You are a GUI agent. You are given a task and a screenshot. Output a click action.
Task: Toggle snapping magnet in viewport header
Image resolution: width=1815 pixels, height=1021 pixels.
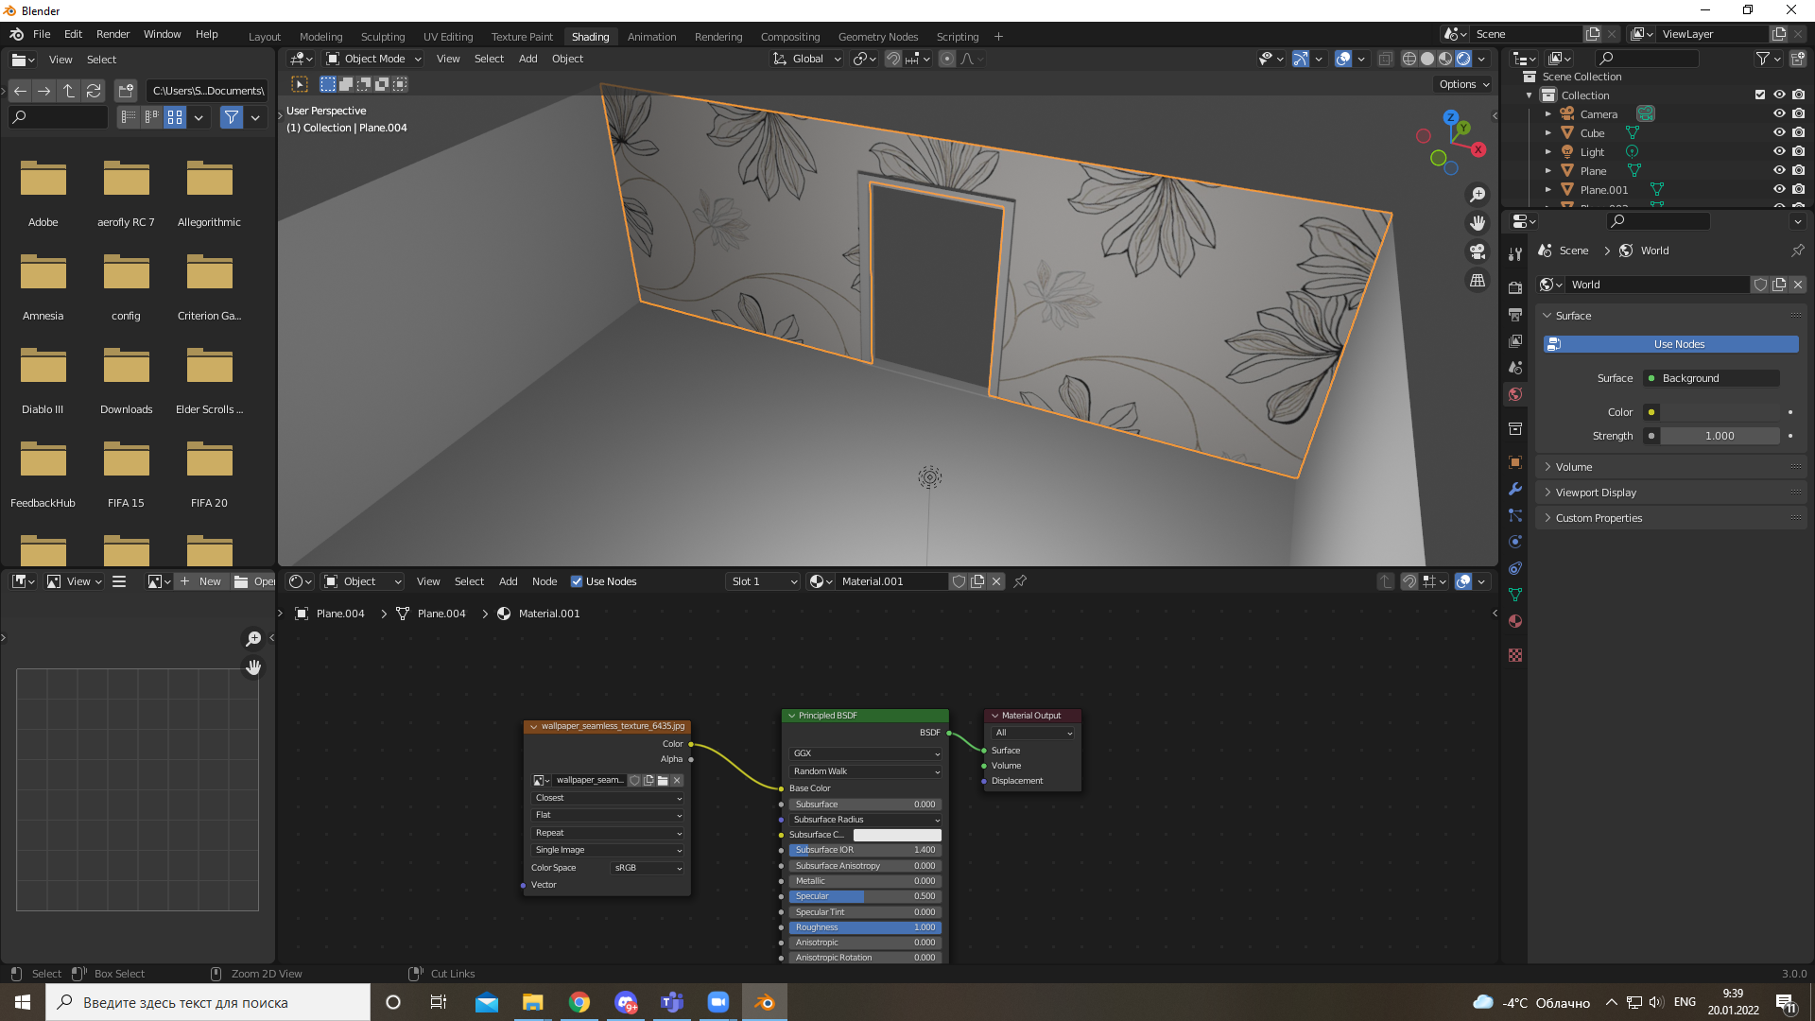tap(893, 59)
